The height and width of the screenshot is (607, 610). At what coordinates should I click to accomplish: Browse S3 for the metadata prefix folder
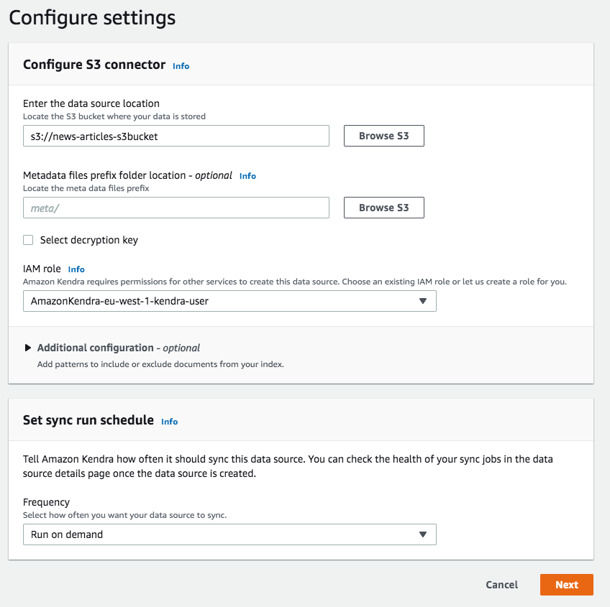tap(383, 208)
